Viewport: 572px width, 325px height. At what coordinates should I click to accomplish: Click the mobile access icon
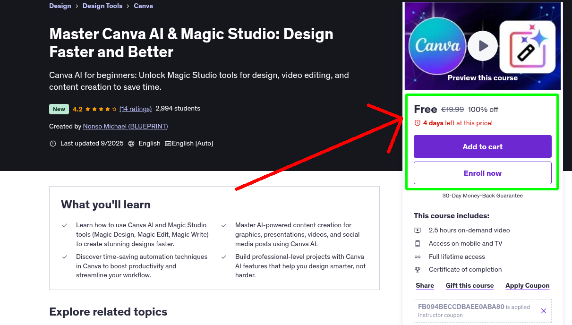coord(418,244)
